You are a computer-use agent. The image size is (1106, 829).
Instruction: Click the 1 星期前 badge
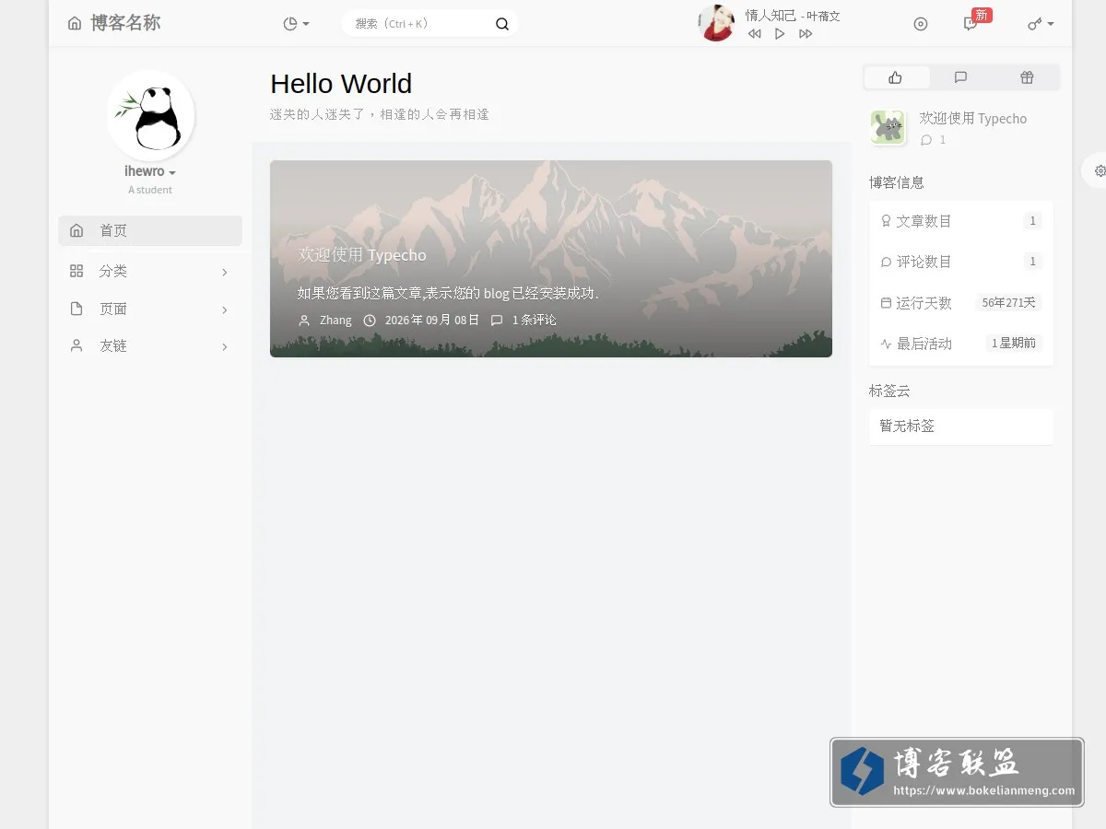[x=1014, y=343]
